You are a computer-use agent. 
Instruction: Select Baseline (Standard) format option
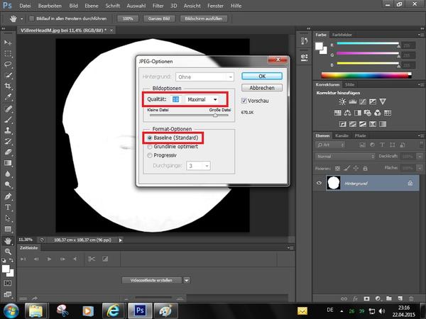tap(149, 138)
